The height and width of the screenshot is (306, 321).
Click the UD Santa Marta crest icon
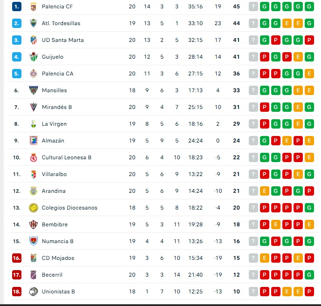coord(33,40)
